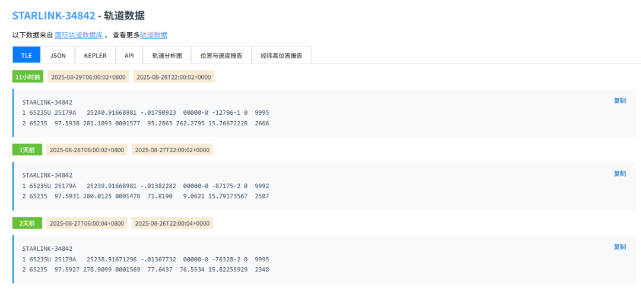The height and width of the screenshot is (300, 641).
Task: Copy the TLE with epoch 25240.91668981
Action: click(x=619, y=100)
